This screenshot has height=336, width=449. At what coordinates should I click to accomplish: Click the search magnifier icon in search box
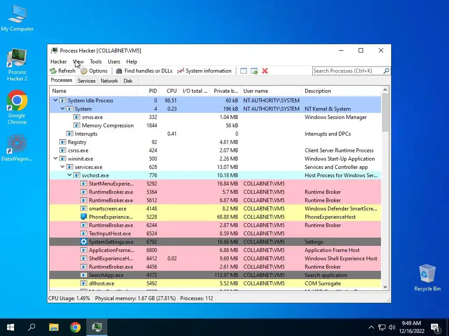tap(386, 70)
